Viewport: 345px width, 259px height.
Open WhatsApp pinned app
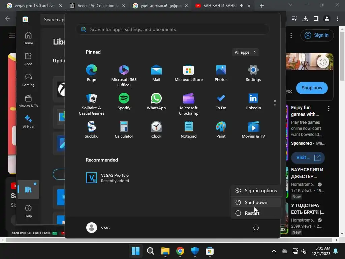click(x=156, y=102)
